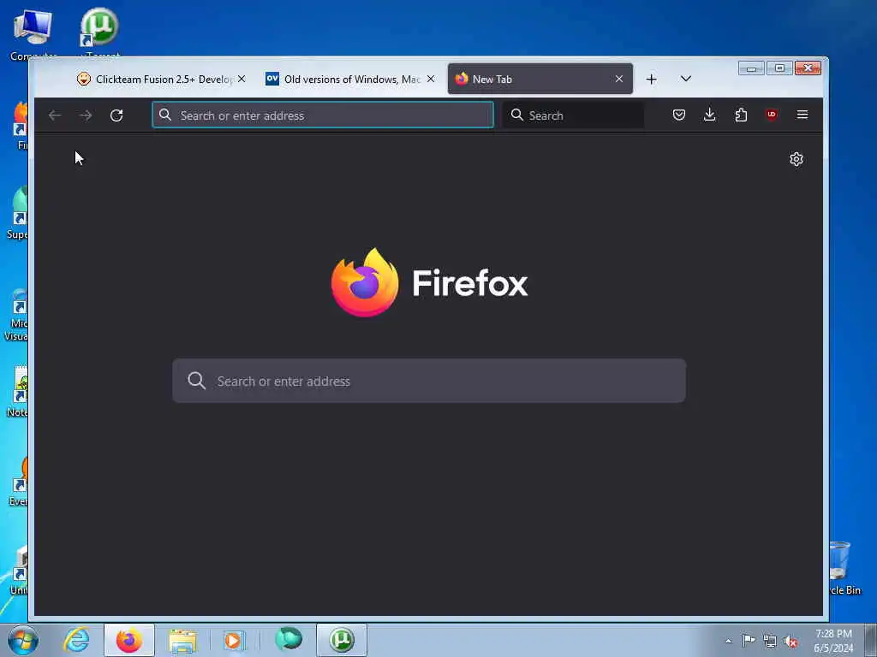This screenshot has height=657, width=877.
Task: Launch Internet Explorer from taskbar
Action: point(76,640)
